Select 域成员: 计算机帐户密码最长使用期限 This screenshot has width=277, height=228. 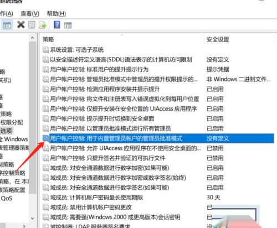[96, 198]
